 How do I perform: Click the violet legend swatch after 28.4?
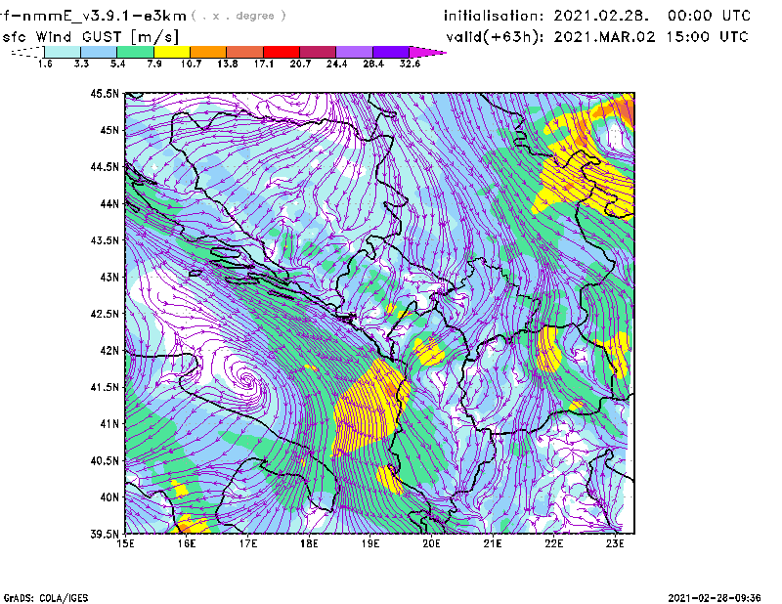390,52
